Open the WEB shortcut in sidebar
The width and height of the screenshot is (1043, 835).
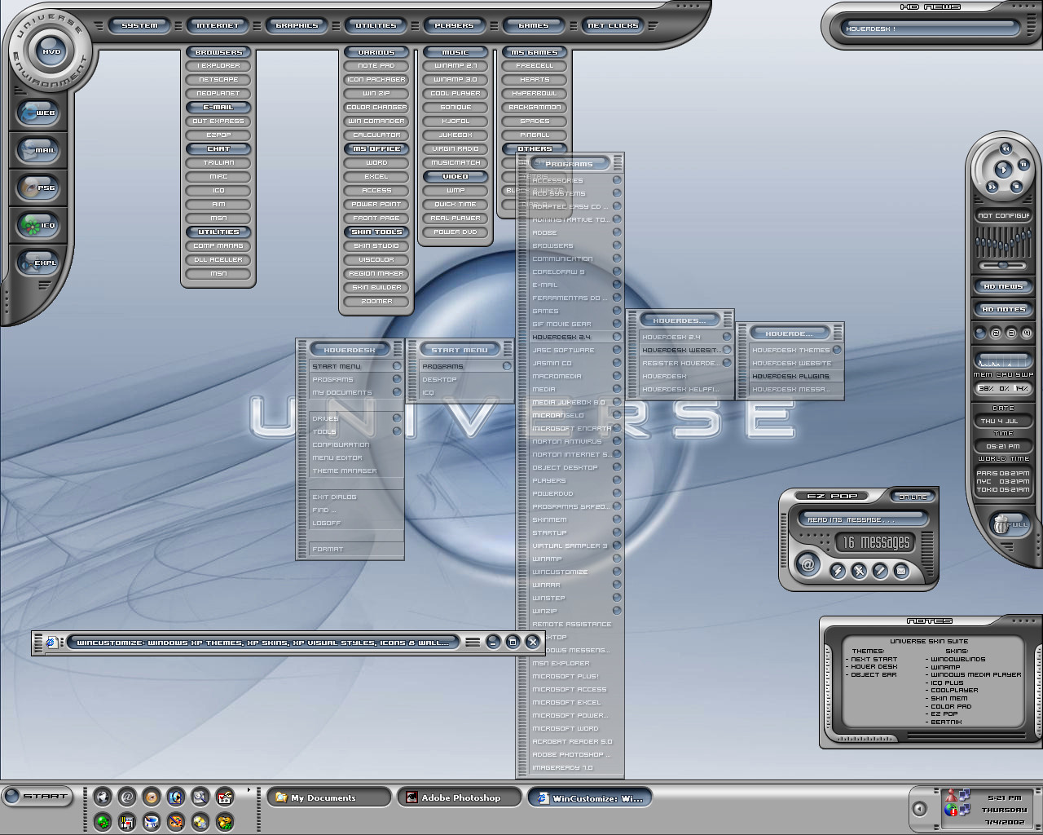click(38, 112)
